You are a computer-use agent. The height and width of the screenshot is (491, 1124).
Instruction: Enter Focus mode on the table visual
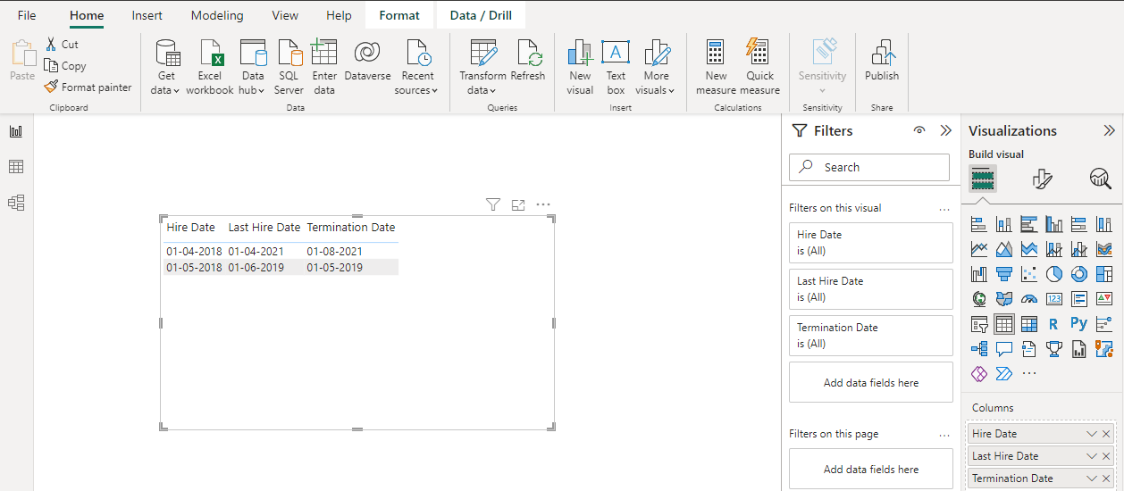pyautogui.click(x=518, y=205)
